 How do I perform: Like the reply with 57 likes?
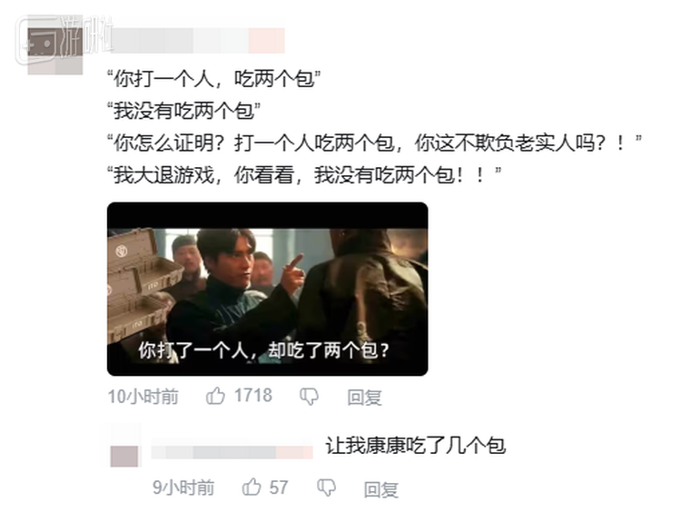click(252, 487)
